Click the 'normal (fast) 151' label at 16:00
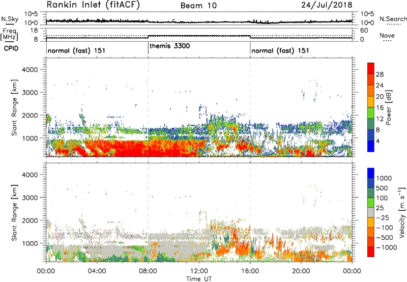The image size is (407, 282). click(280, 50)
